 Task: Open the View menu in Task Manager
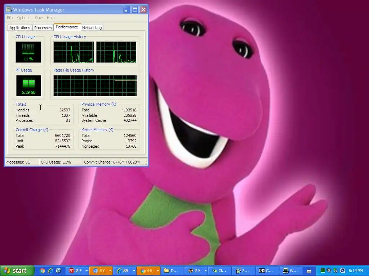[39, 18]
